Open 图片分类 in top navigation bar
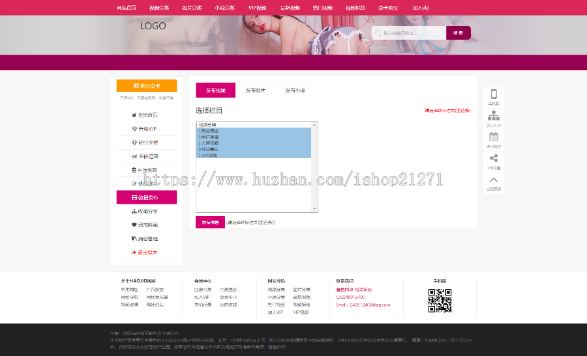Viewport: 587px width, 356px height. point(192,7)
